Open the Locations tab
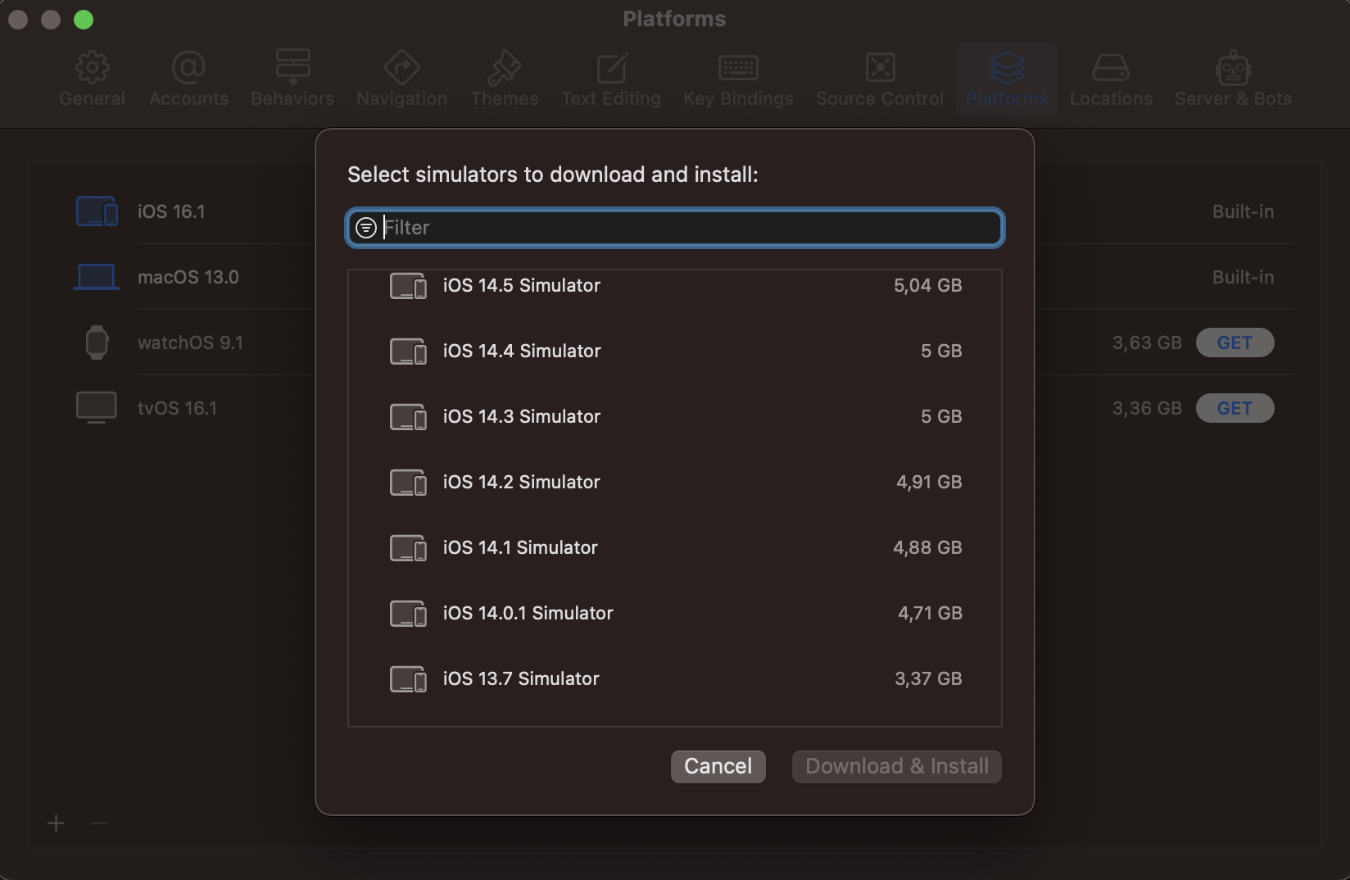 coord(1111,79)
